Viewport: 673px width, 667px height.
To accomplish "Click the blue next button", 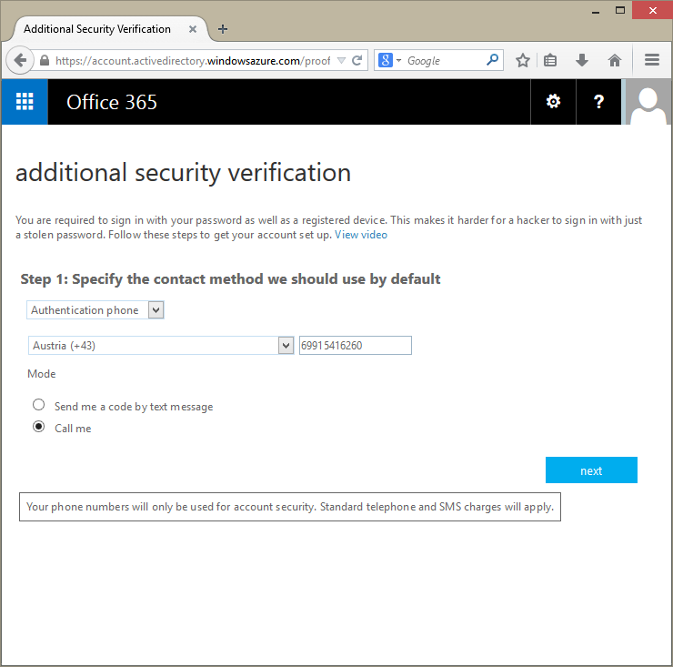I will [x=591, y=470].
